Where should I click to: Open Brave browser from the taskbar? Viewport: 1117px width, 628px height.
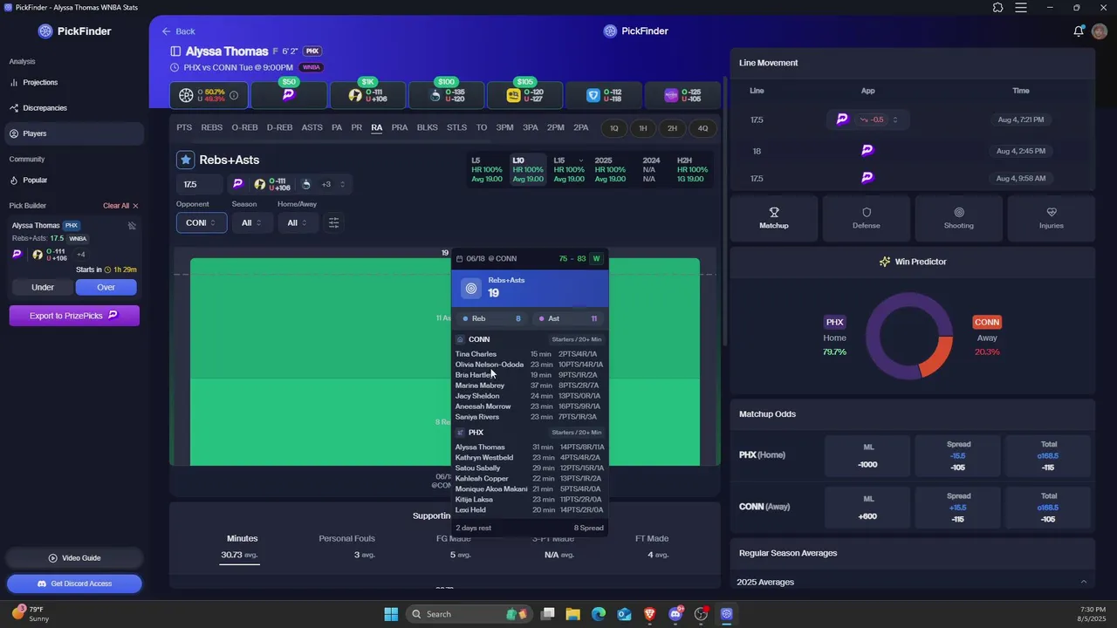click(649, 614)
